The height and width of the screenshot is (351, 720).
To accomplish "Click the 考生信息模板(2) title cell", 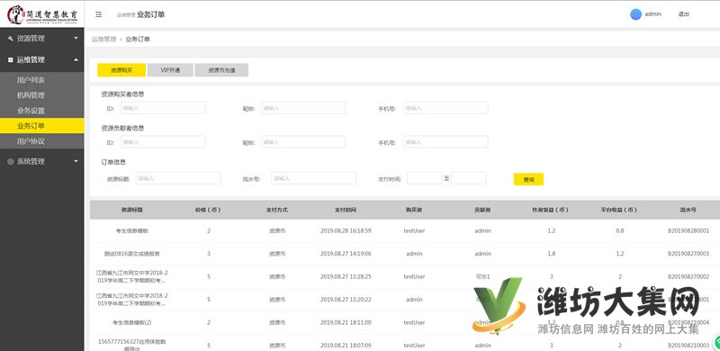I will (x=131, y=322).
